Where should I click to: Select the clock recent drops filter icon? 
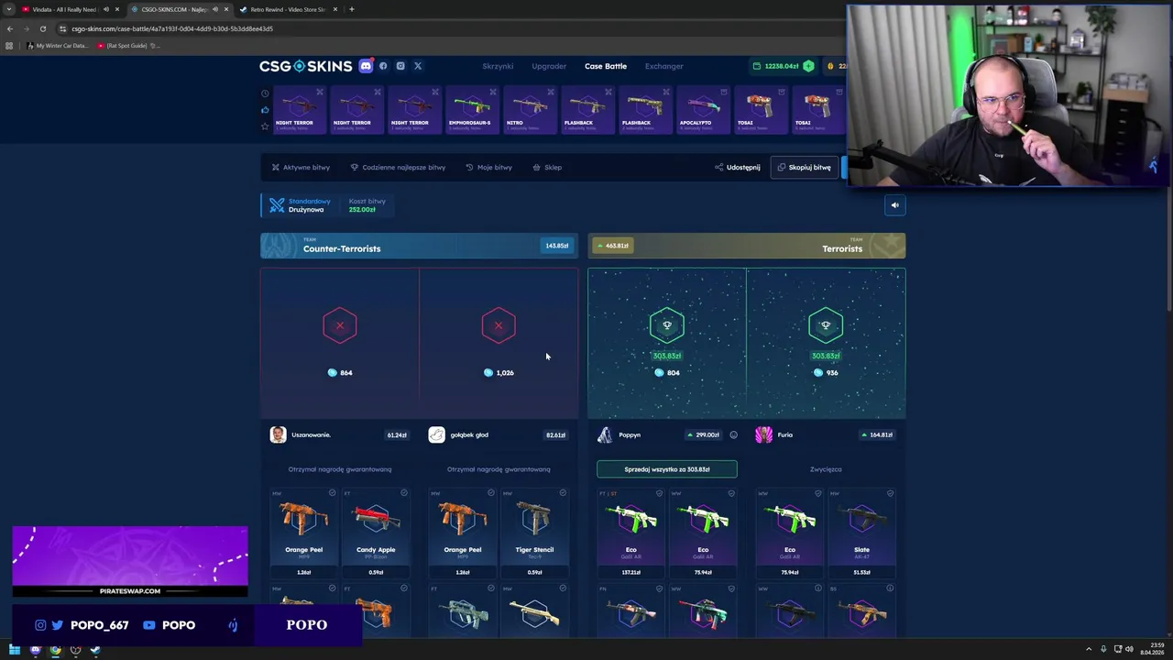[x=265, y=93]
